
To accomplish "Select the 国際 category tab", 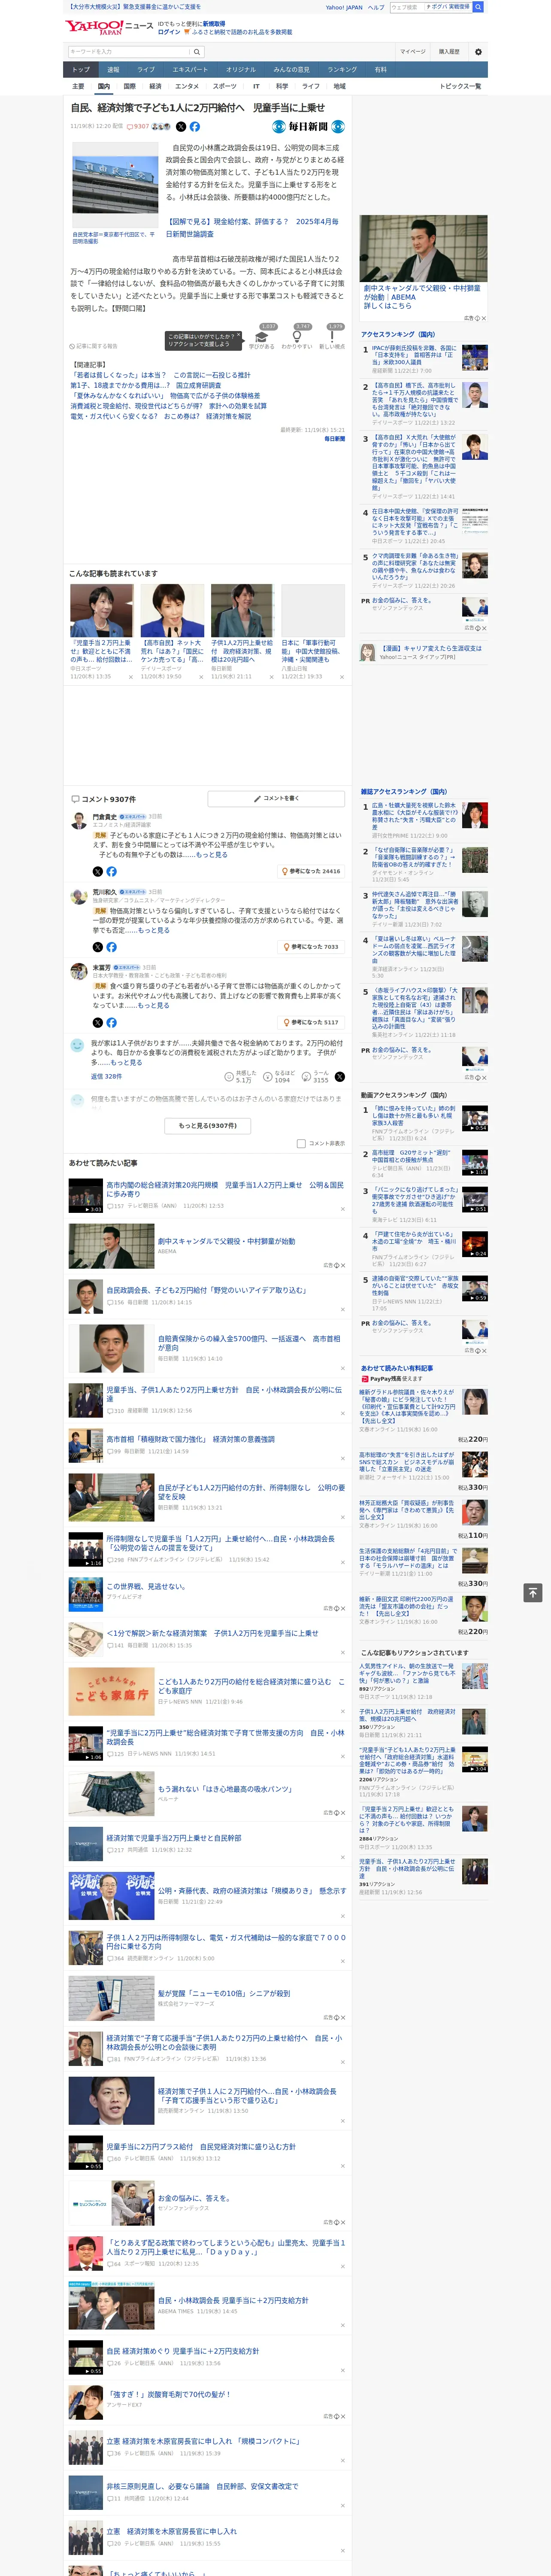I will 129,86.
